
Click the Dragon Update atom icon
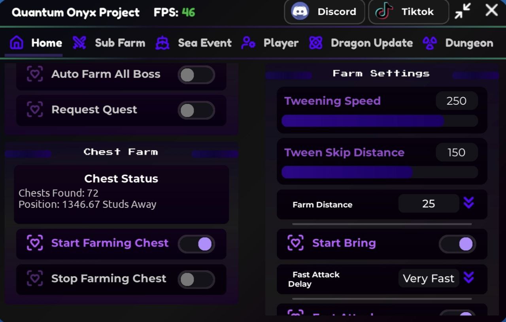[x=316, y=43]
